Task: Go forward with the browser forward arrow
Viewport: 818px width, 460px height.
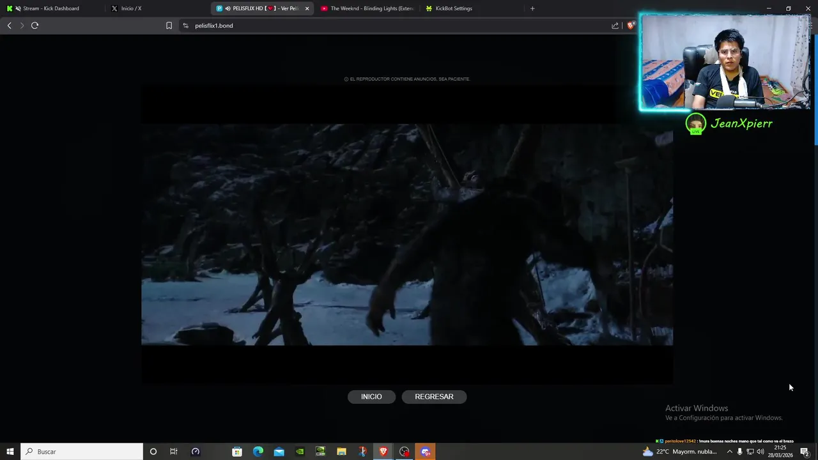Action: 22,26
